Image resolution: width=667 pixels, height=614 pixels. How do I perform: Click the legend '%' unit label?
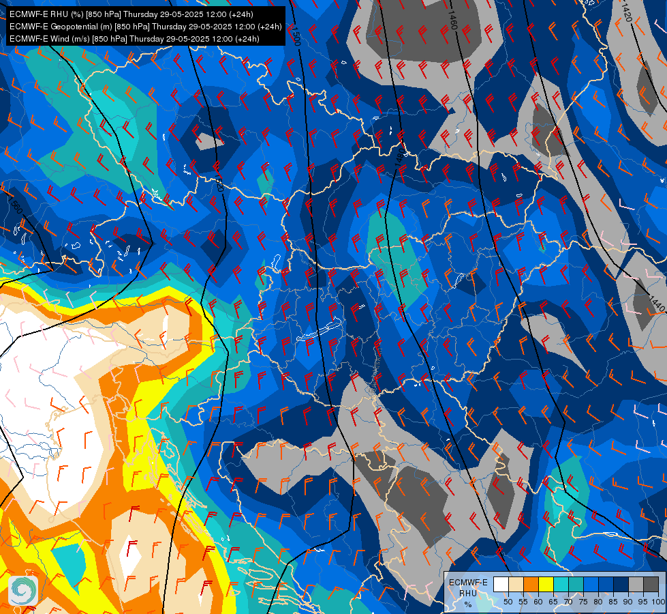(468, 604)
